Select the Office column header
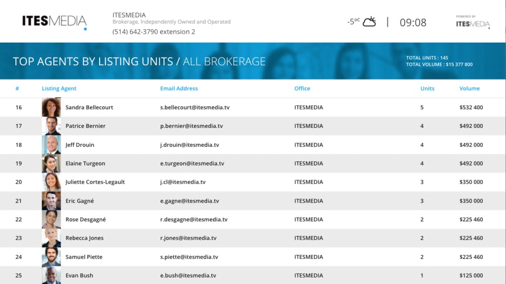Image resolution: width=506 pixels, height=284 pixels. point(302,88)
